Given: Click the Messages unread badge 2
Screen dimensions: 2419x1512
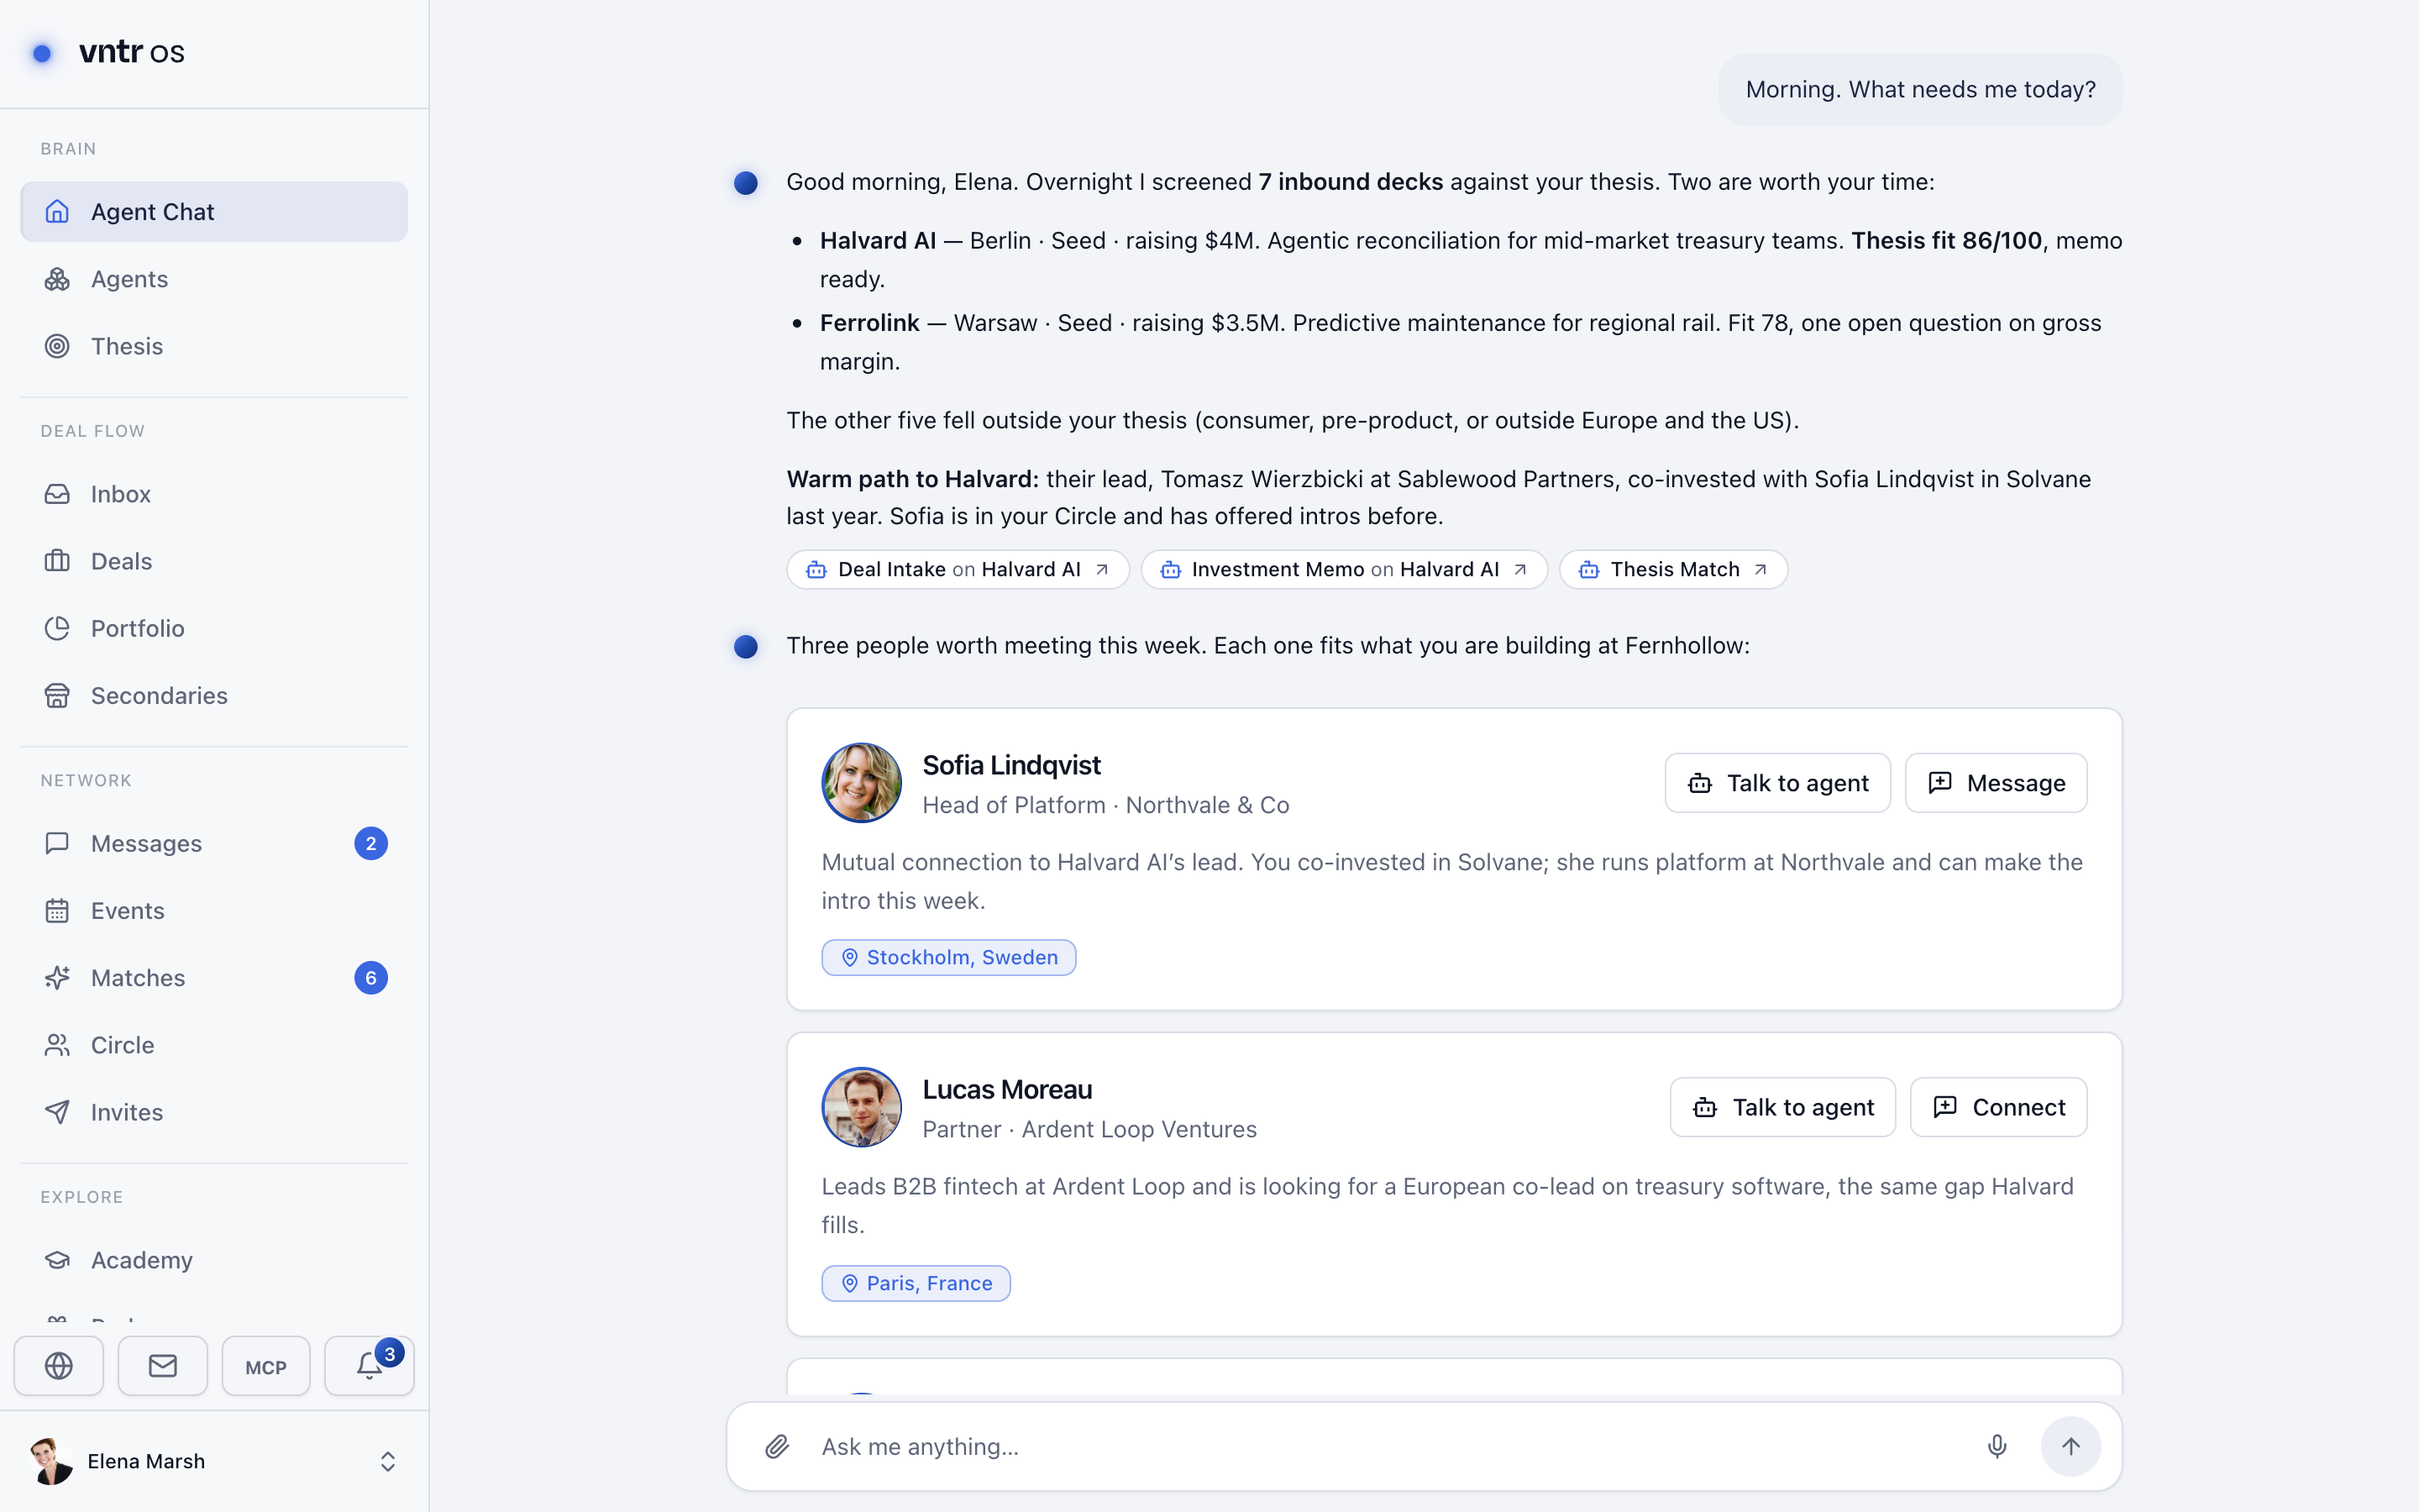Looking at the screenshot, I should pyautogui.click(x=371, y=843).
